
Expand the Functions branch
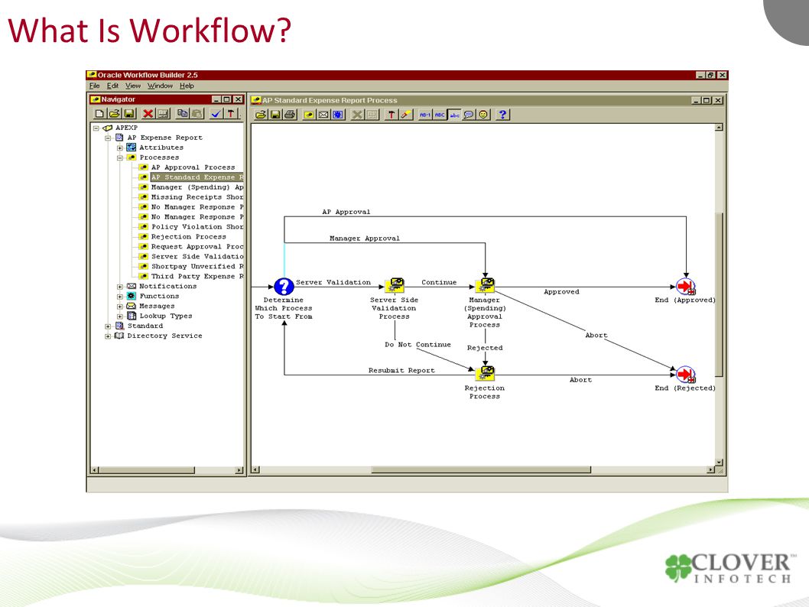click(120, 297)
